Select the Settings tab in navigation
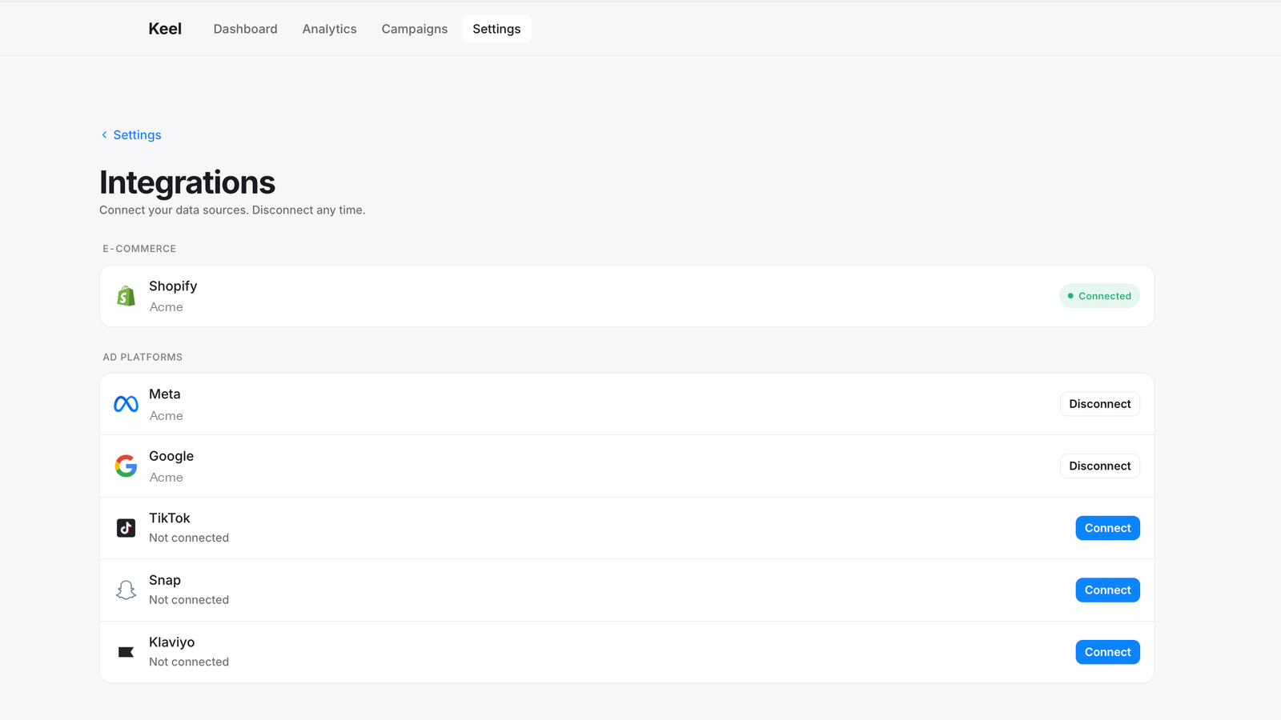 point(496,29)
